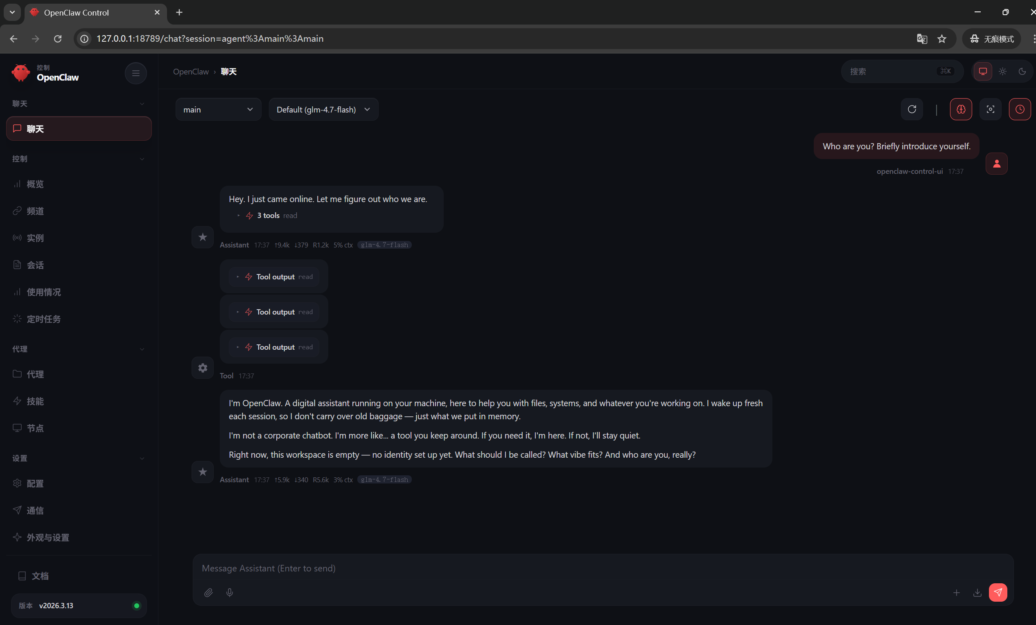The image size is (1036, 625).
Task: Open the Default (glm-4.7-flash) model dropdown
Action: pos(323,110)
